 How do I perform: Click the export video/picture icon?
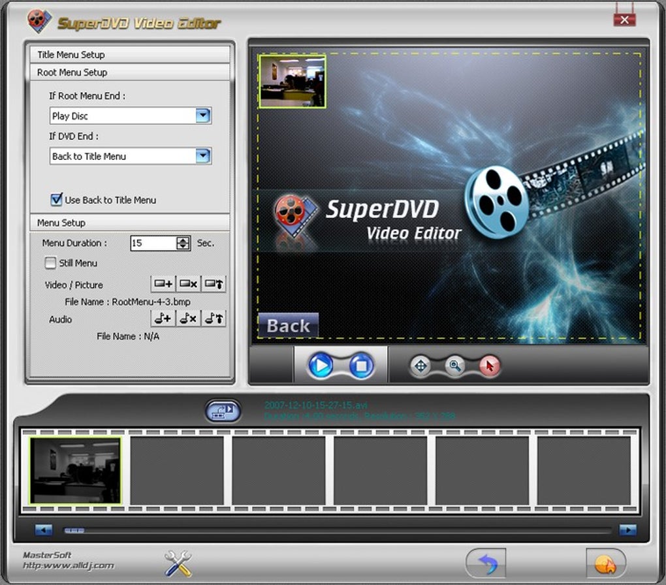click(214, 284)
